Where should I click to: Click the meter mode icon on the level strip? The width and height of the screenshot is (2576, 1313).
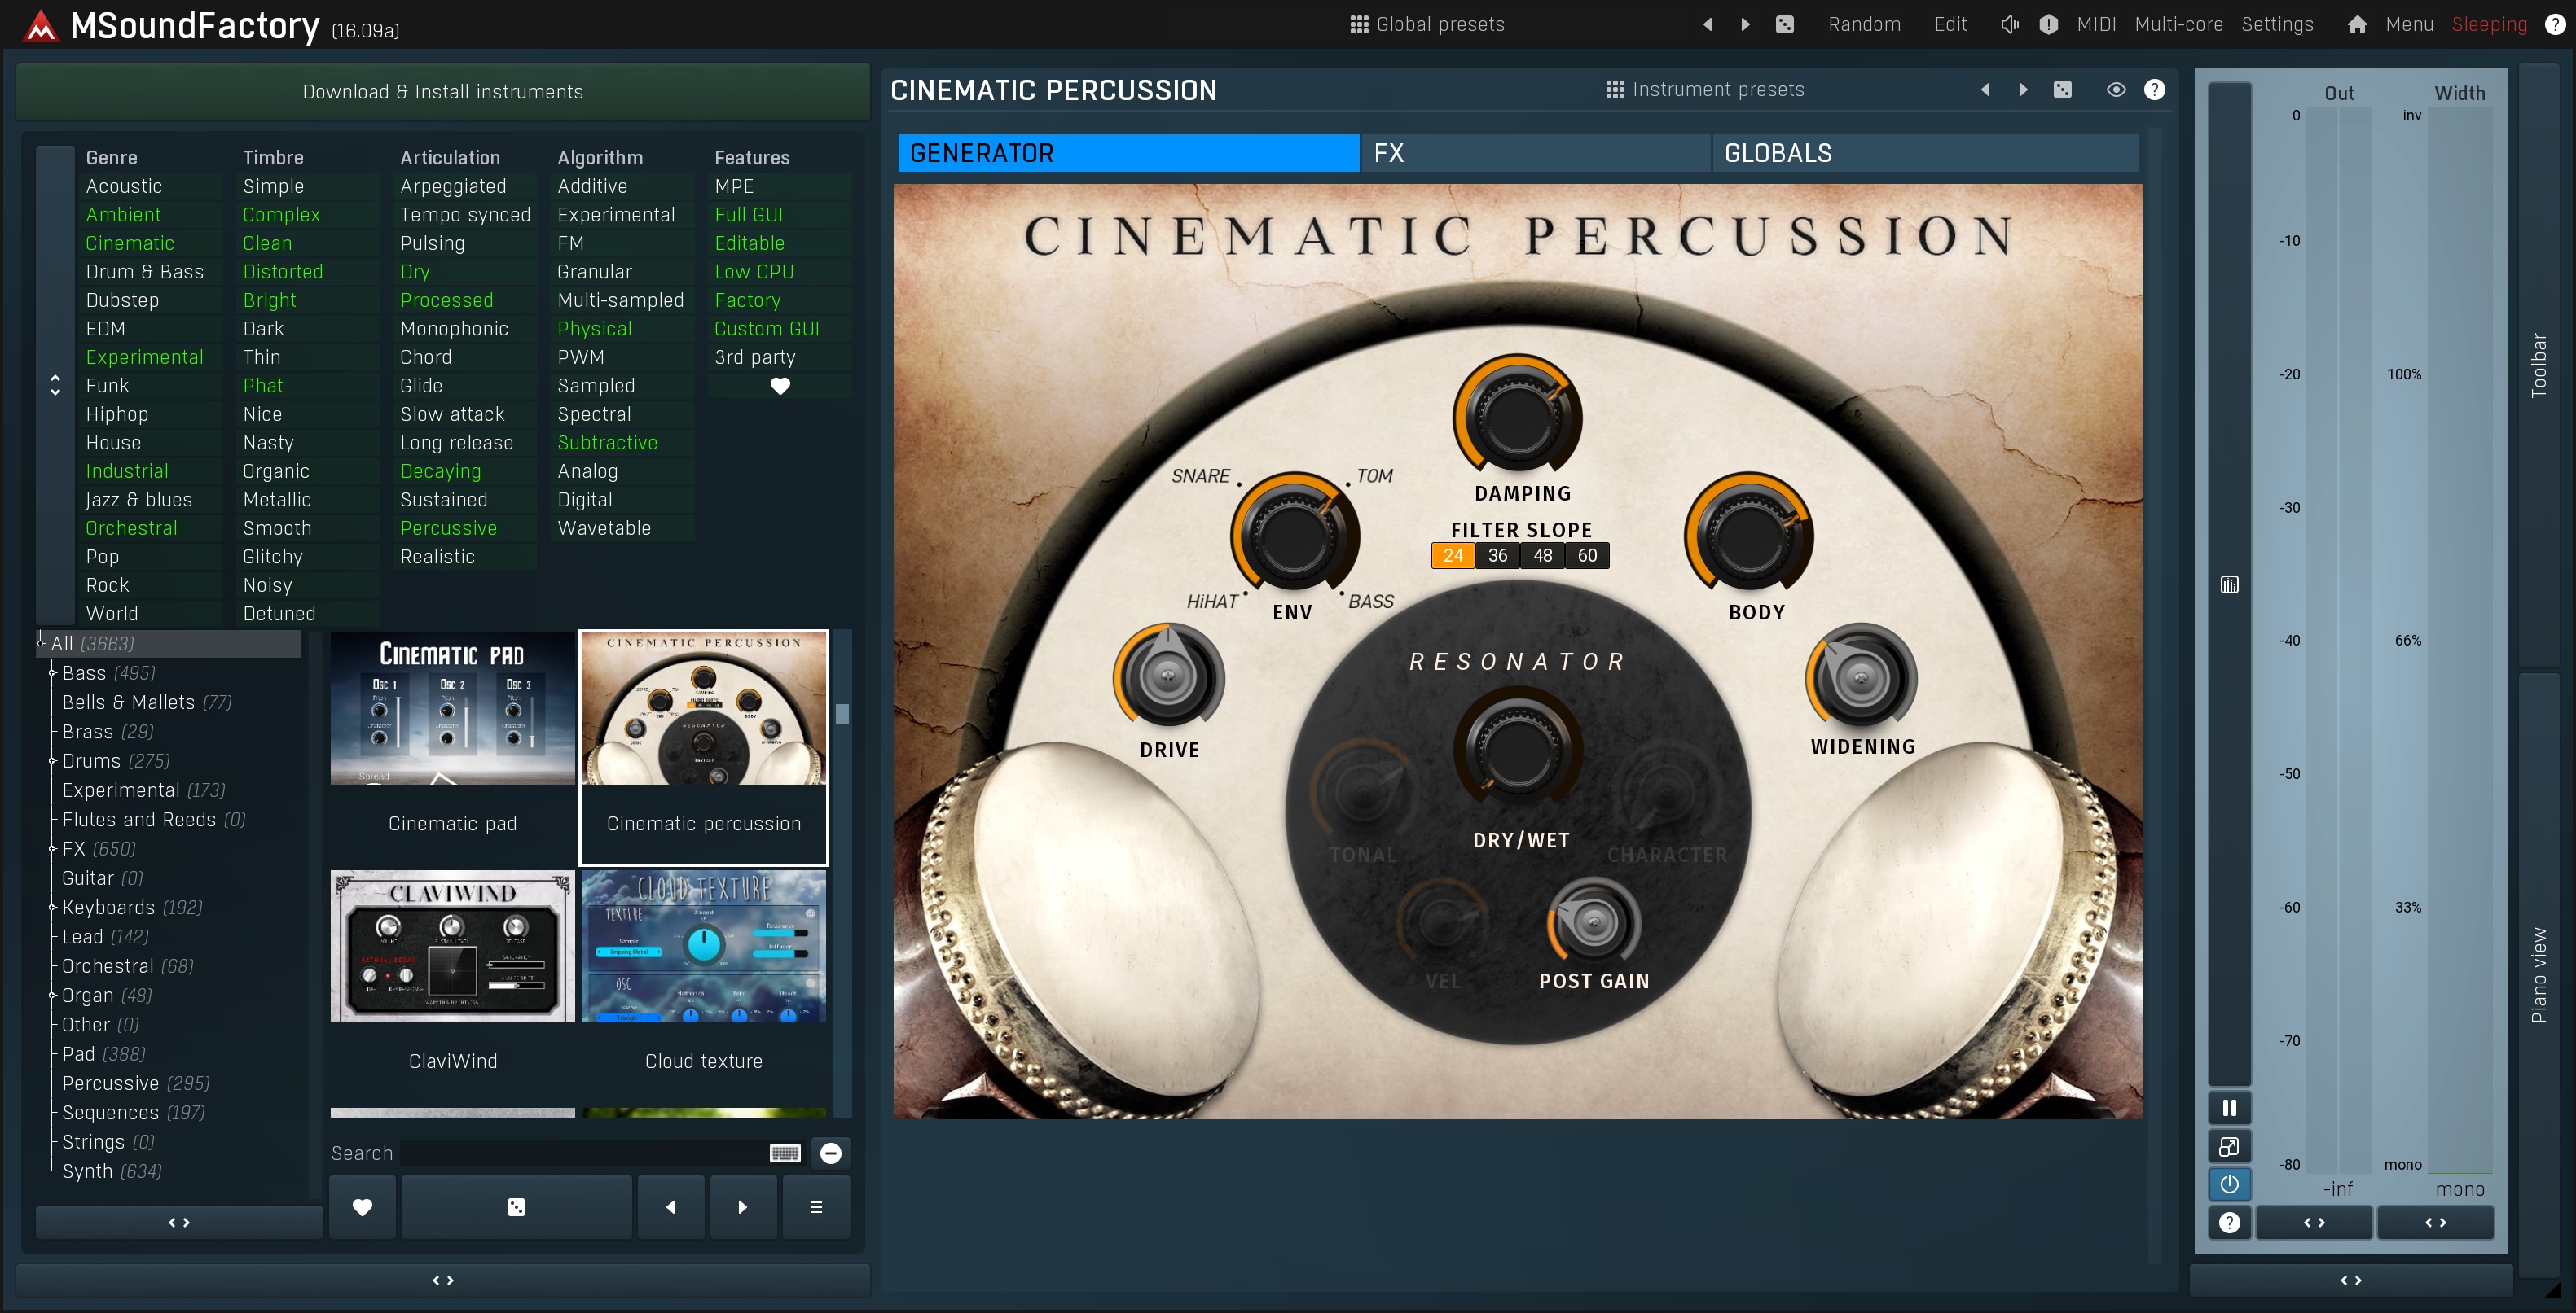pos(2229,584)
